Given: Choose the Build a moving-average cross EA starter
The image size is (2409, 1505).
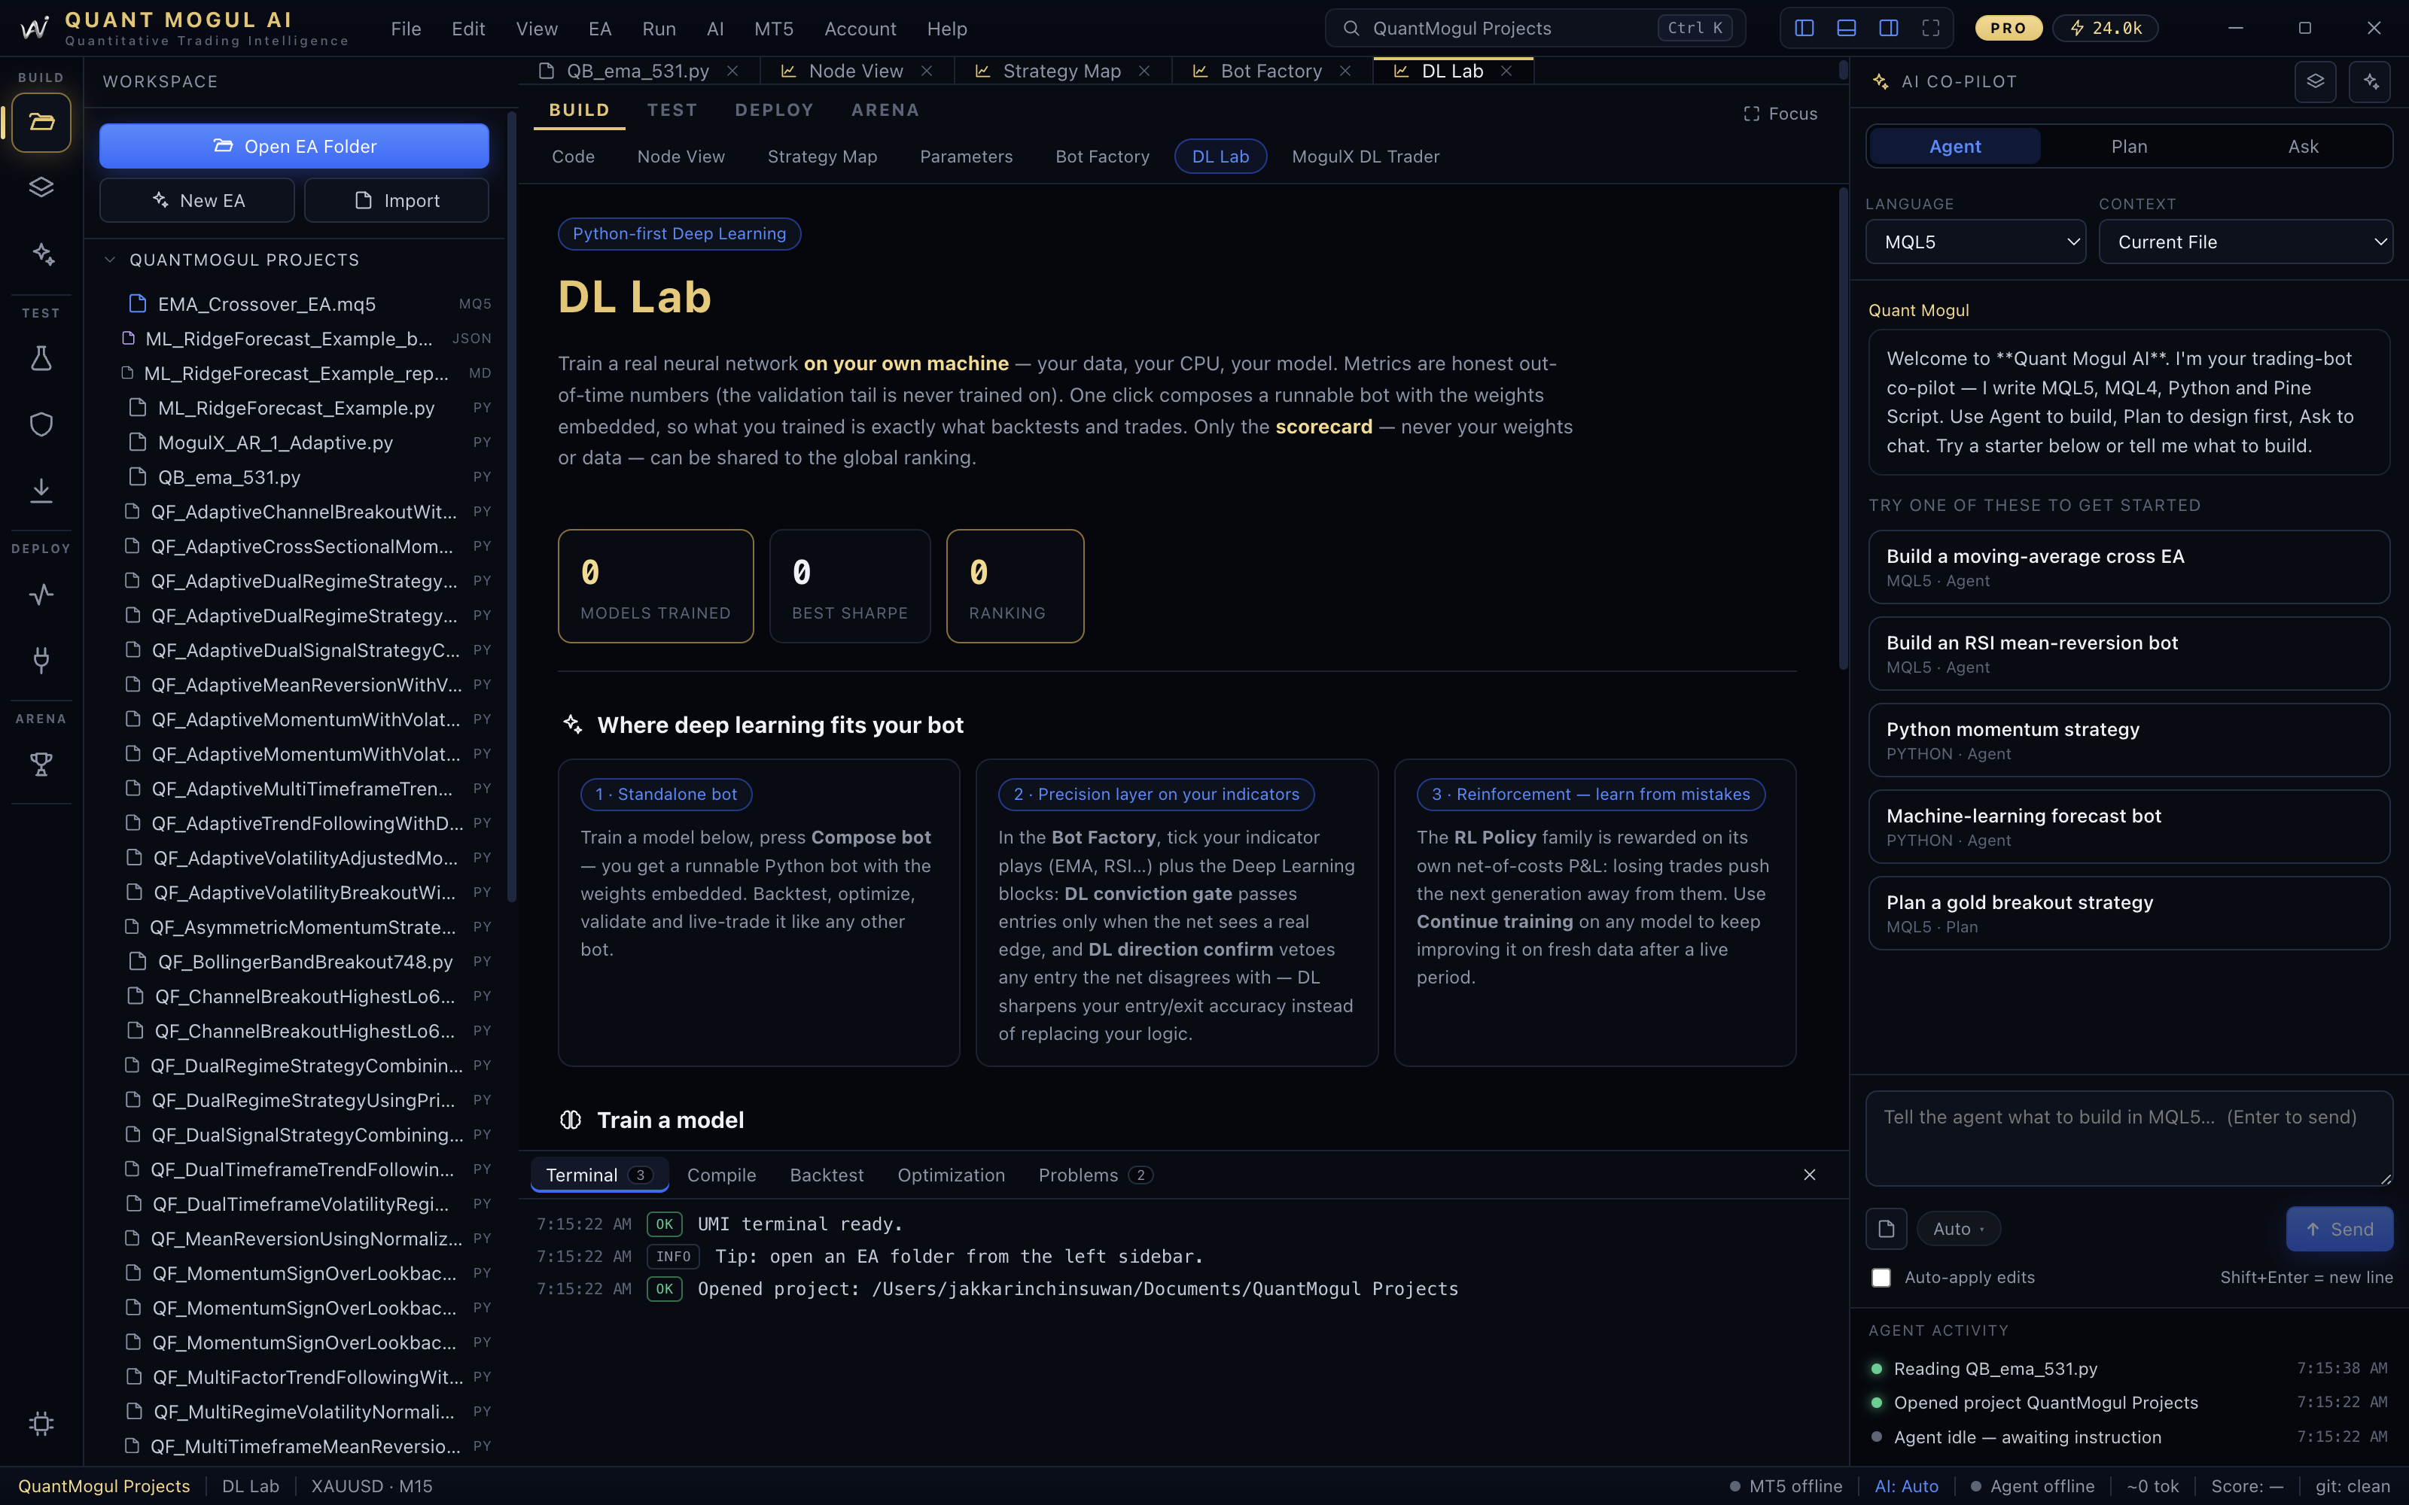Looking at the screenshot, I should pos(2128,567).
